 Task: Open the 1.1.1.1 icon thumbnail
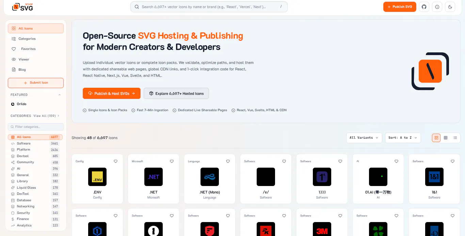322,177
